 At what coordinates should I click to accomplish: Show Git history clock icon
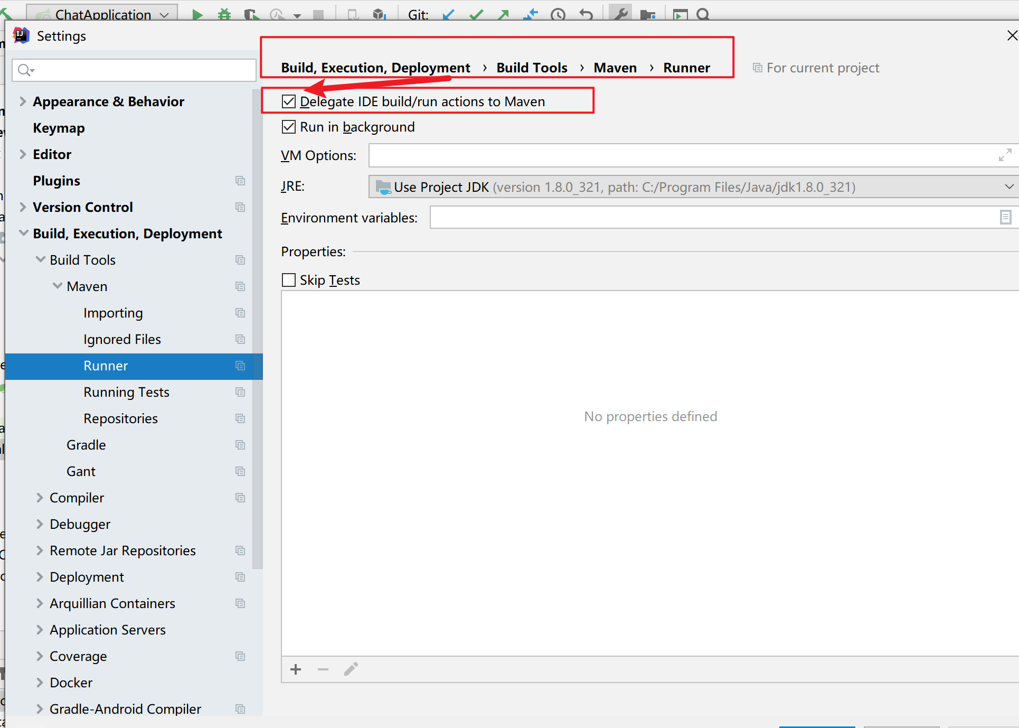[x=558, y=14]
